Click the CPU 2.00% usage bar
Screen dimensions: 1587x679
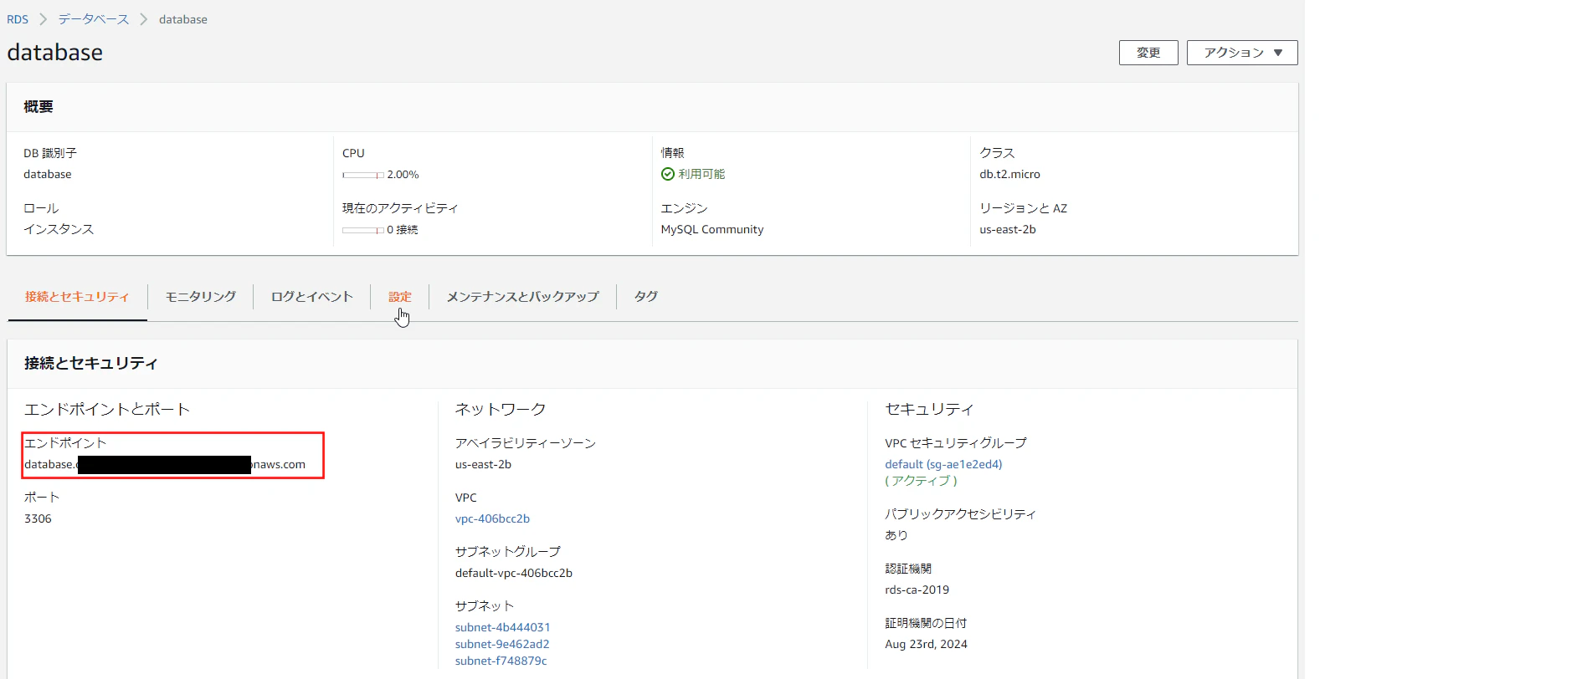[x=363, y=175]
